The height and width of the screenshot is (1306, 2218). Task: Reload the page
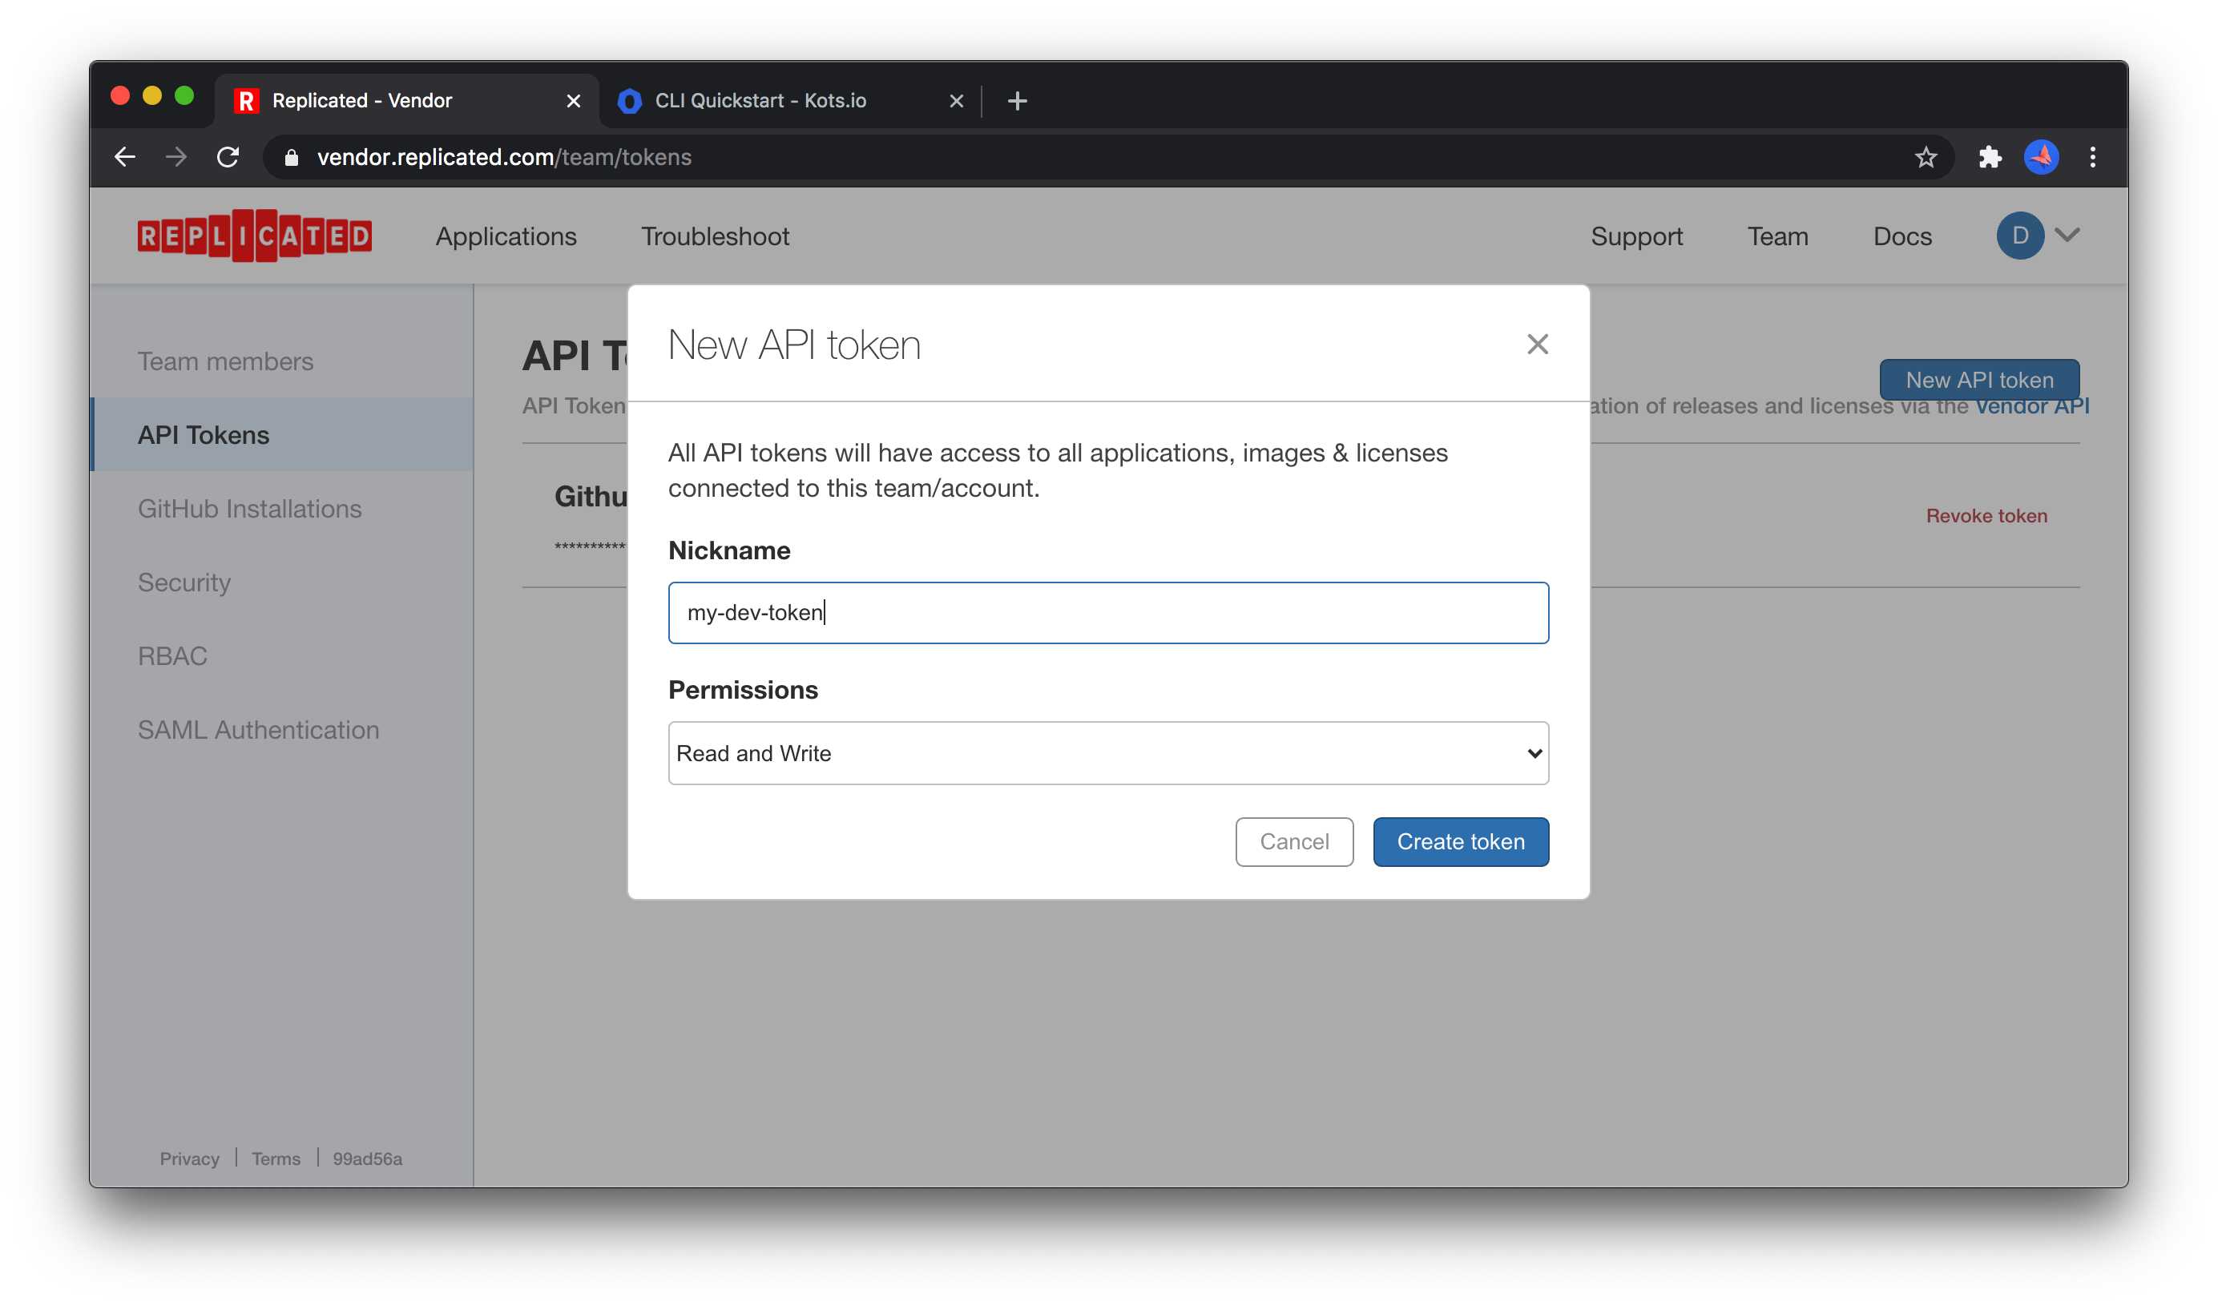point(228,158)
